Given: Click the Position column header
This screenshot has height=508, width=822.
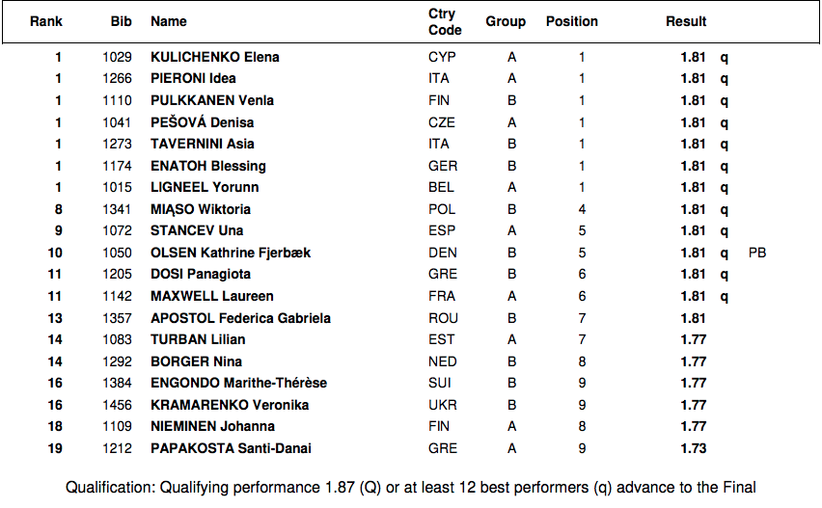Looking at the screenshot, I should pyautogui.click(x=572, y=21).
